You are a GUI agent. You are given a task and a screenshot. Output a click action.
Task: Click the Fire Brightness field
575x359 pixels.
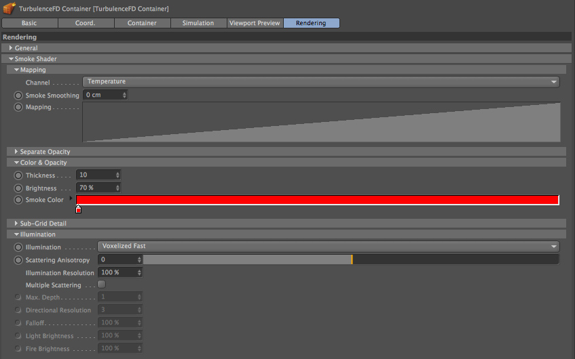pyautogui.click(x=120, y=348)
